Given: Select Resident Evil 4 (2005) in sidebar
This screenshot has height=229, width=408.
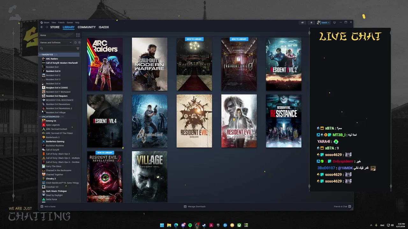Looking at the screenshot, I should click(57, 88).
